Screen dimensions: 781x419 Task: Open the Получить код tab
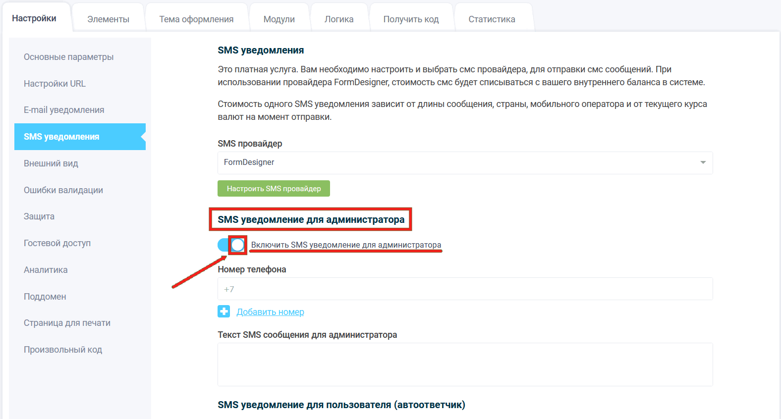pyautogui.click(x=411, y=19)
